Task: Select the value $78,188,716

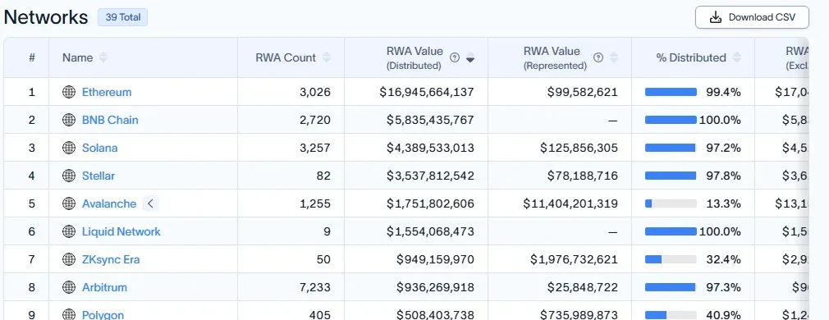Action: click(x=583, y=176)
